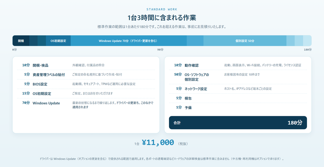Select the BIOS設定 row title

pos(40,84)
